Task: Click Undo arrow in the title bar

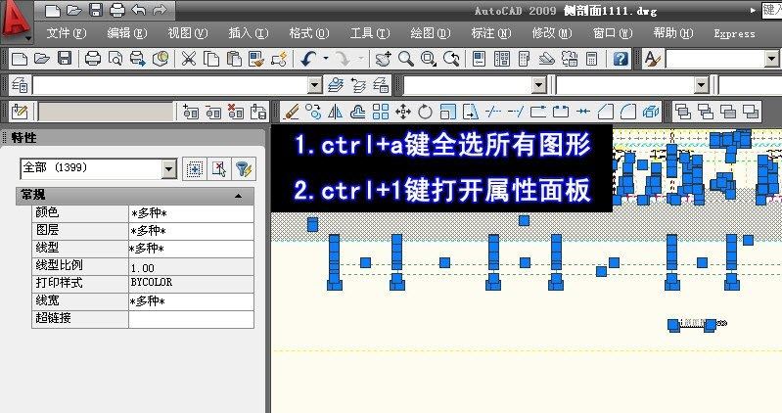Action: tap(139, 10)
